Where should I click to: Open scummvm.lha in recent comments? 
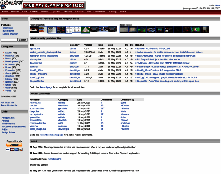(37, 108)
